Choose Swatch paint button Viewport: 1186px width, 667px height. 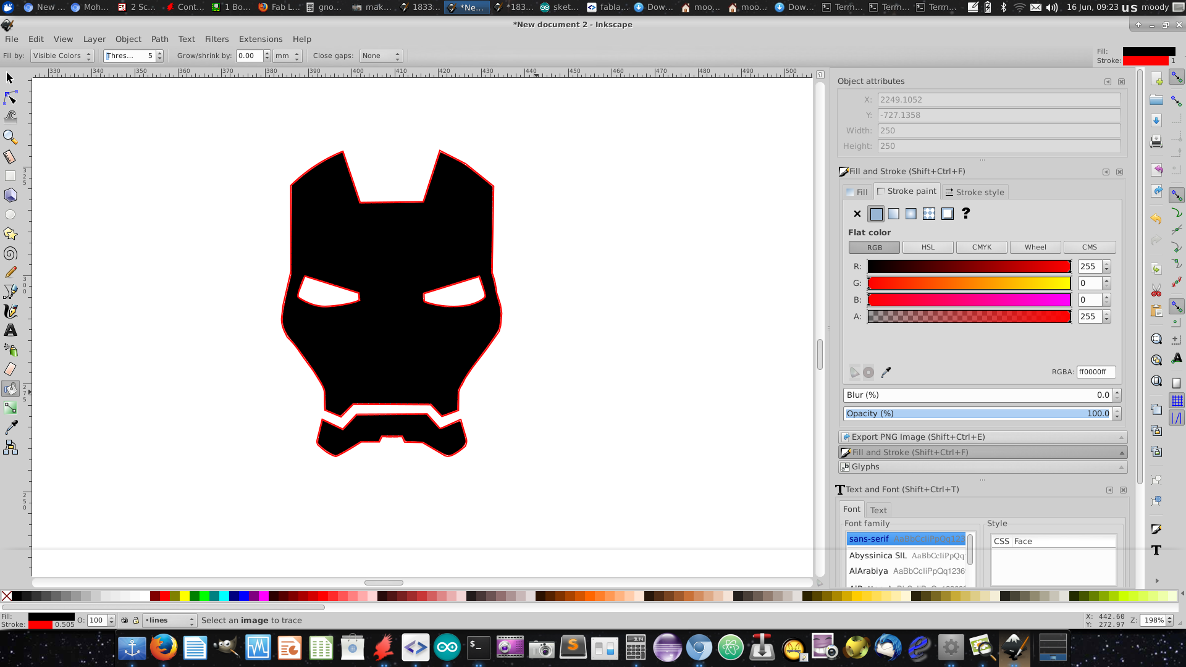click(947, 214)
